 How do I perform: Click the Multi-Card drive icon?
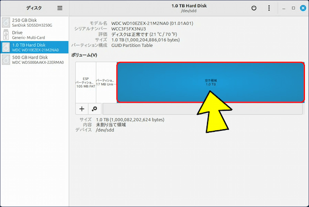6,35
